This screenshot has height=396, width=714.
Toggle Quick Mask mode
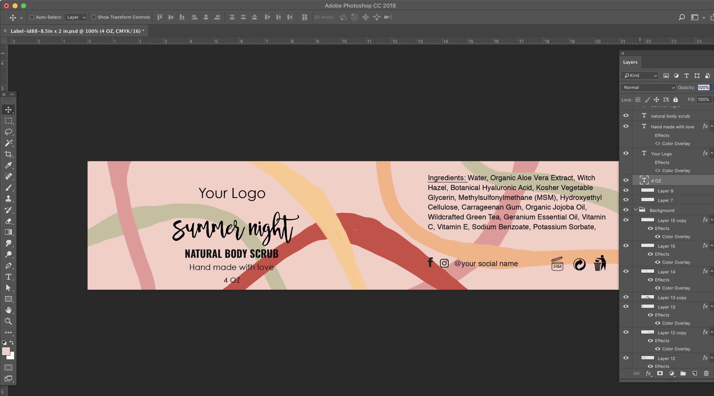click(x=8, y=368)
